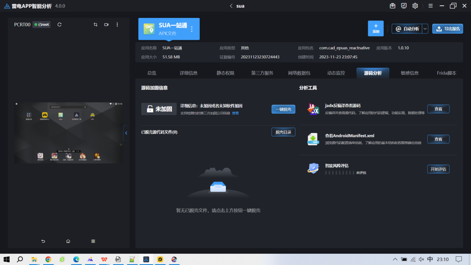The image size is (471, 265).
Task: Click the 一键脱壳 button
Action: [x=283, y=109]
